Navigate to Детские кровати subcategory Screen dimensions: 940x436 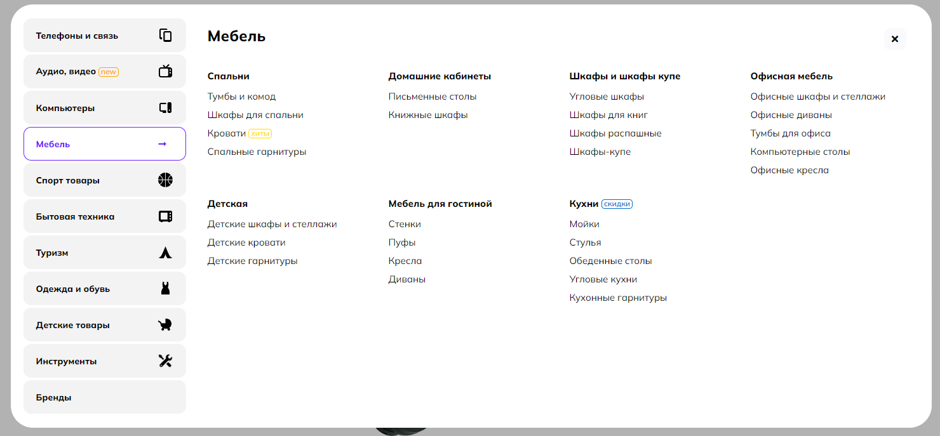pos(246,242)
